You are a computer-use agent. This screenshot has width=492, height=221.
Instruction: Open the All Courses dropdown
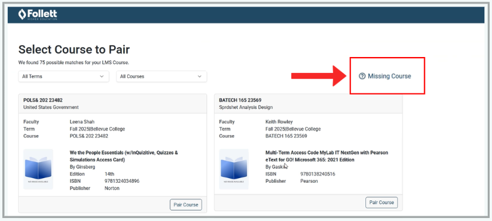pos(162,76)
